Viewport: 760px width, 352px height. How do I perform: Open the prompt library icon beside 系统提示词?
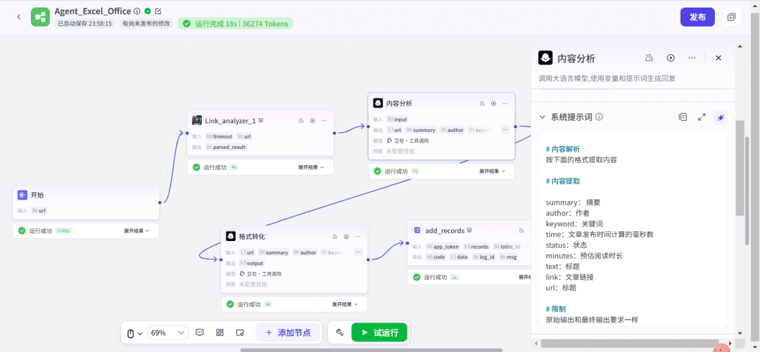[x=683, y=117]
